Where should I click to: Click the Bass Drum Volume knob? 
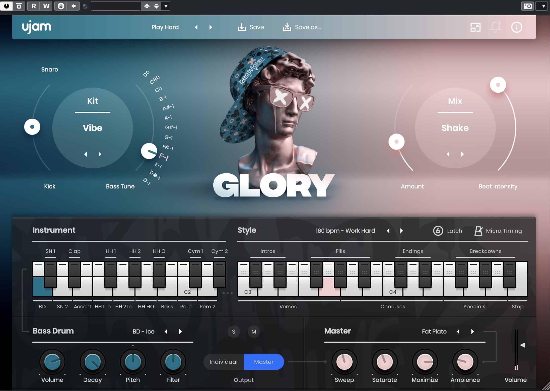click(52, 362)
